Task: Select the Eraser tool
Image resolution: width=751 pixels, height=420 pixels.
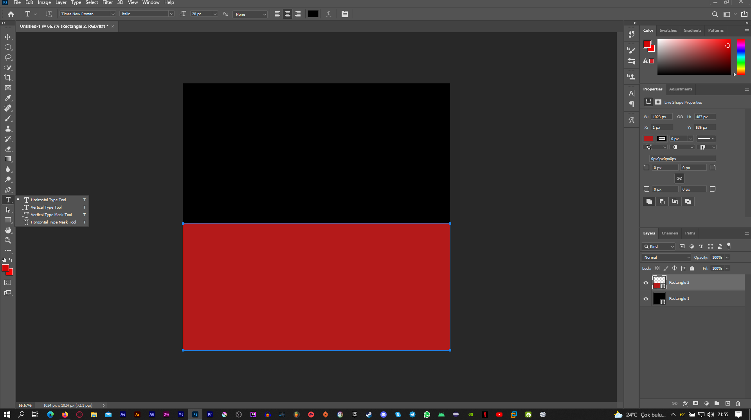Action: tap(8, 149)
